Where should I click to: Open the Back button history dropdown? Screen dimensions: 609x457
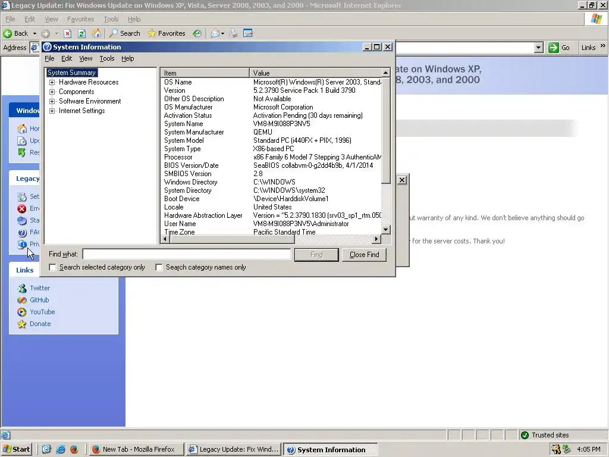pos(34,33)
